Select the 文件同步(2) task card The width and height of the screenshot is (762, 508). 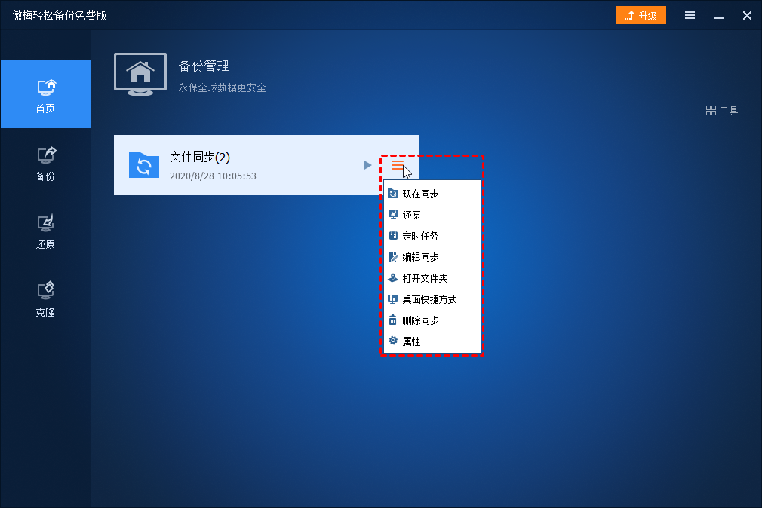click(x=266, y=165)
